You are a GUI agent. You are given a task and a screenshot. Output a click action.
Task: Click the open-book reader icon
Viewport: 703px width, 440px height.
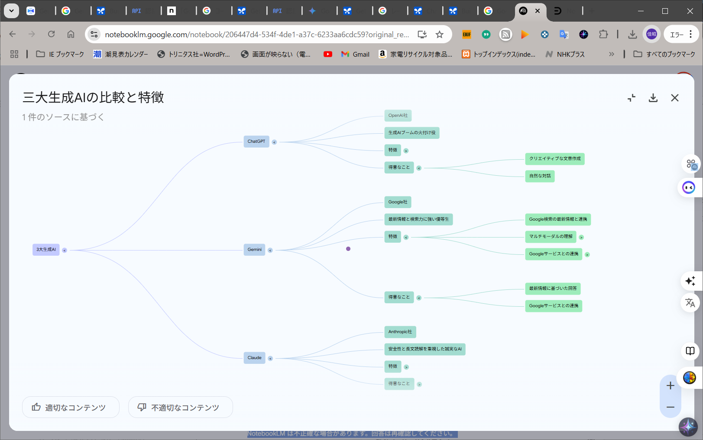[690, 351]
